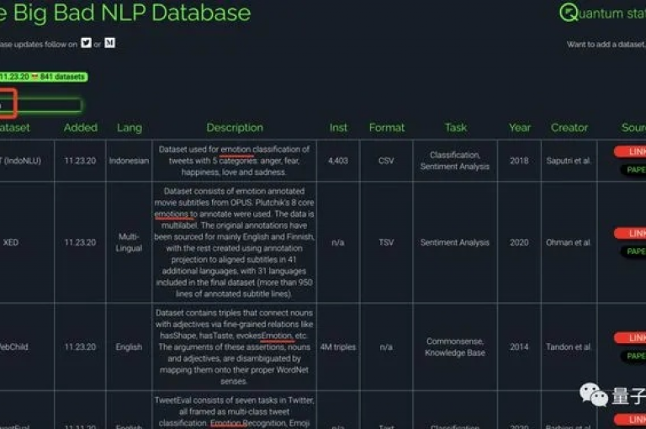This screenshot has width=646, height=429.
Task: Open PAPER button for XED row
Action: click(633, 251)
